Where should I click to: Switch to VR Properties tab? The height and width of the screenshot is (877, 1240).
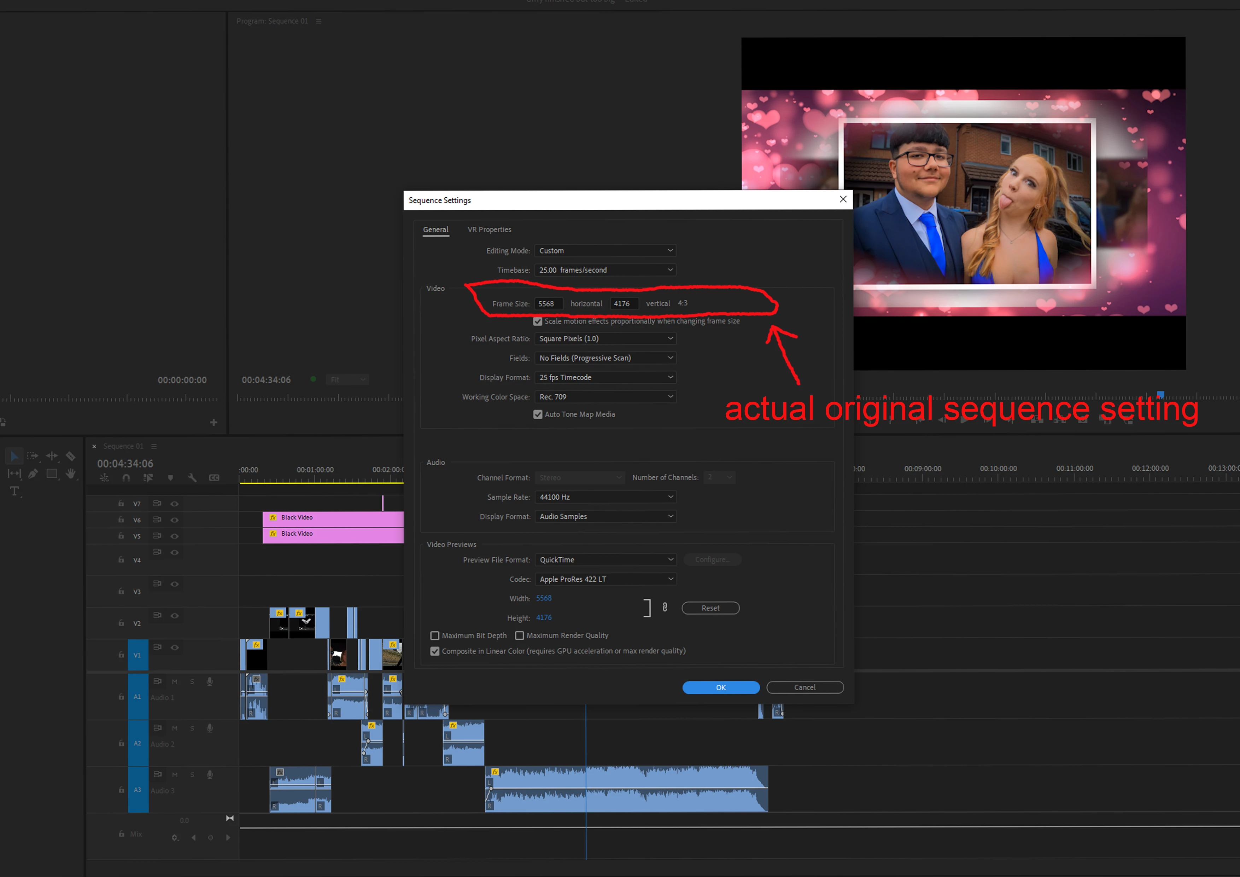click(x=489, y=230)
